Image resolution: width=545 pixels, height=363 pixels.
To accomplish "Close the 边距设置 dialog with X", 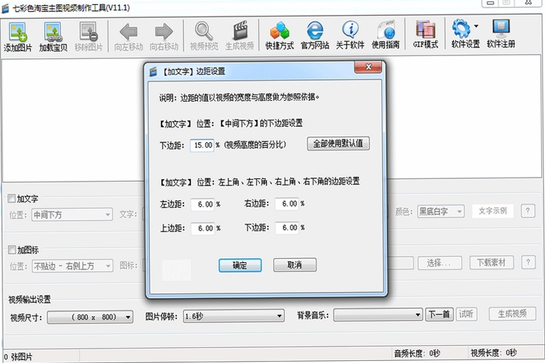I will click(369, 67).
